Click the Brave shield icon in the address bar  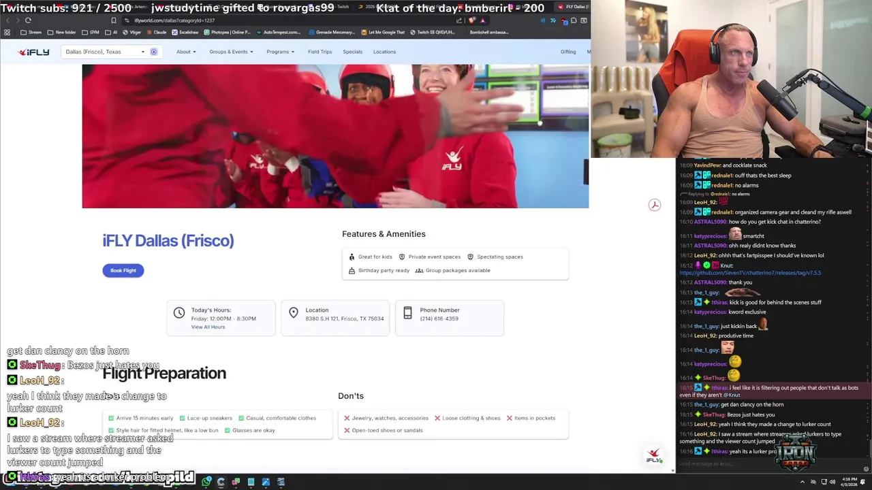click(471, 20)
